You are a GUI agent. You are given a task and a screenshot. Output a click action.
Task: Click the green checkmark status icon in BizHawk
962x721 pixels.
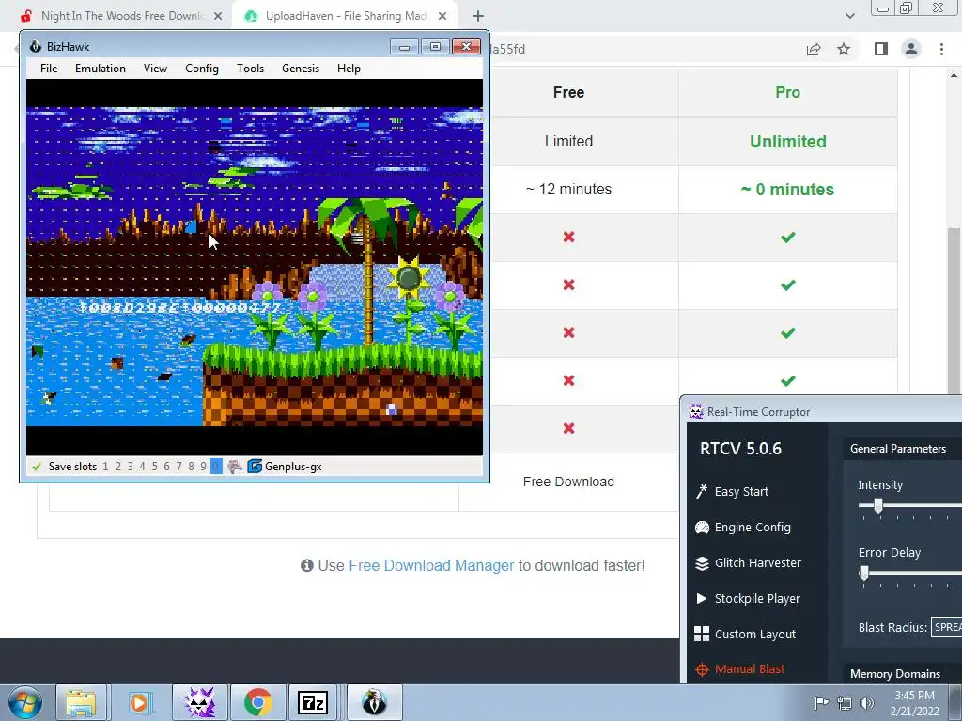coord(37,467)
